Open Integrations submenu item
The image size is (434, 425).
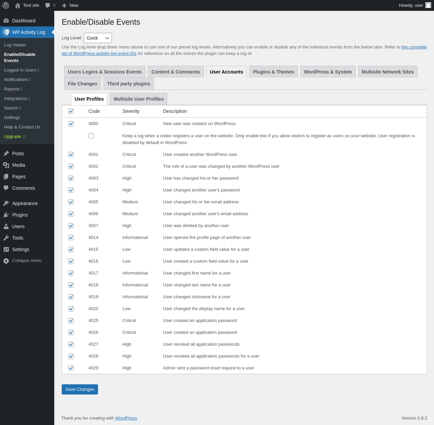[x=17, y=99]
